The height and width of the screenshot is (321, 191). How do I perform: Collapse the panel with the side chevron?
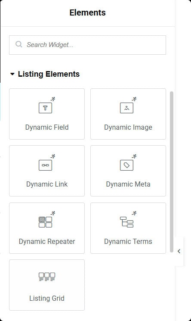coord(179,251)
